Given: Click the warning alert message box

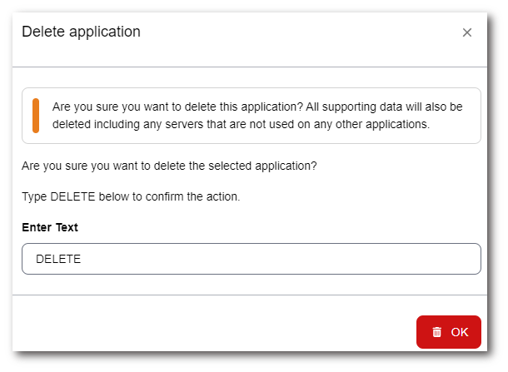Looking at the screenshot, I should pos(251,116).
